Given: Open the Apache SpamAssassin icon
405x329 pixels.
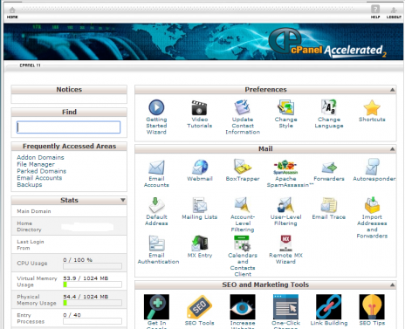Looking at the screenshot, I should 285,167.
